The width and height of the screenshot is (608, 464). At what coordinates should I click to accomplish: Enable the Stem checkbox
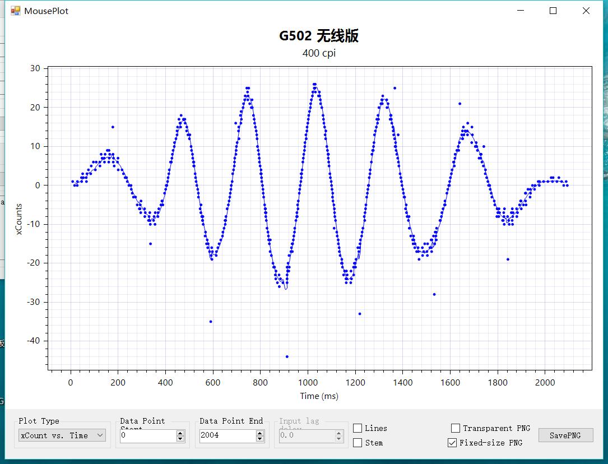(x=358, y=443)
